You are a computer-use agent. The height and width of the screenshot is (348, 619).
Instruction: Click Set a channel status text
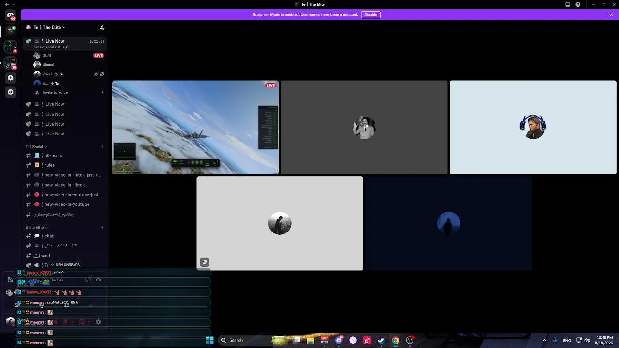click(49, 47)
